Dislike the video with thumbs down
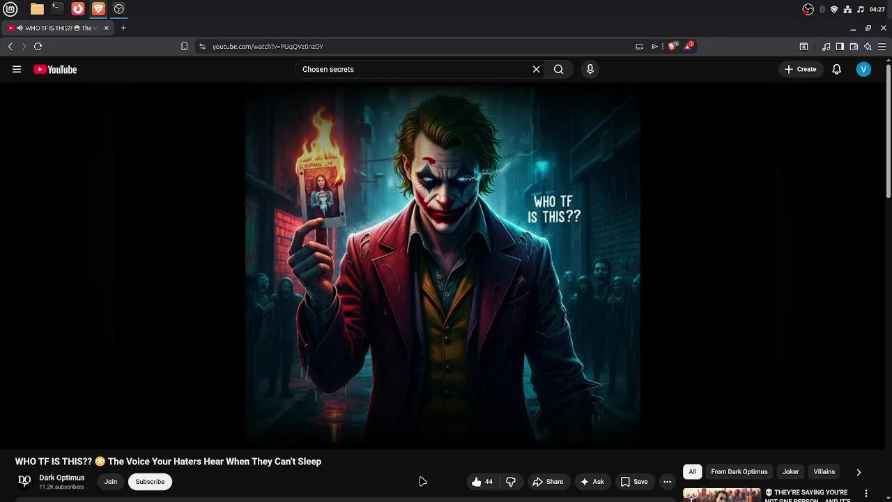 511,481
